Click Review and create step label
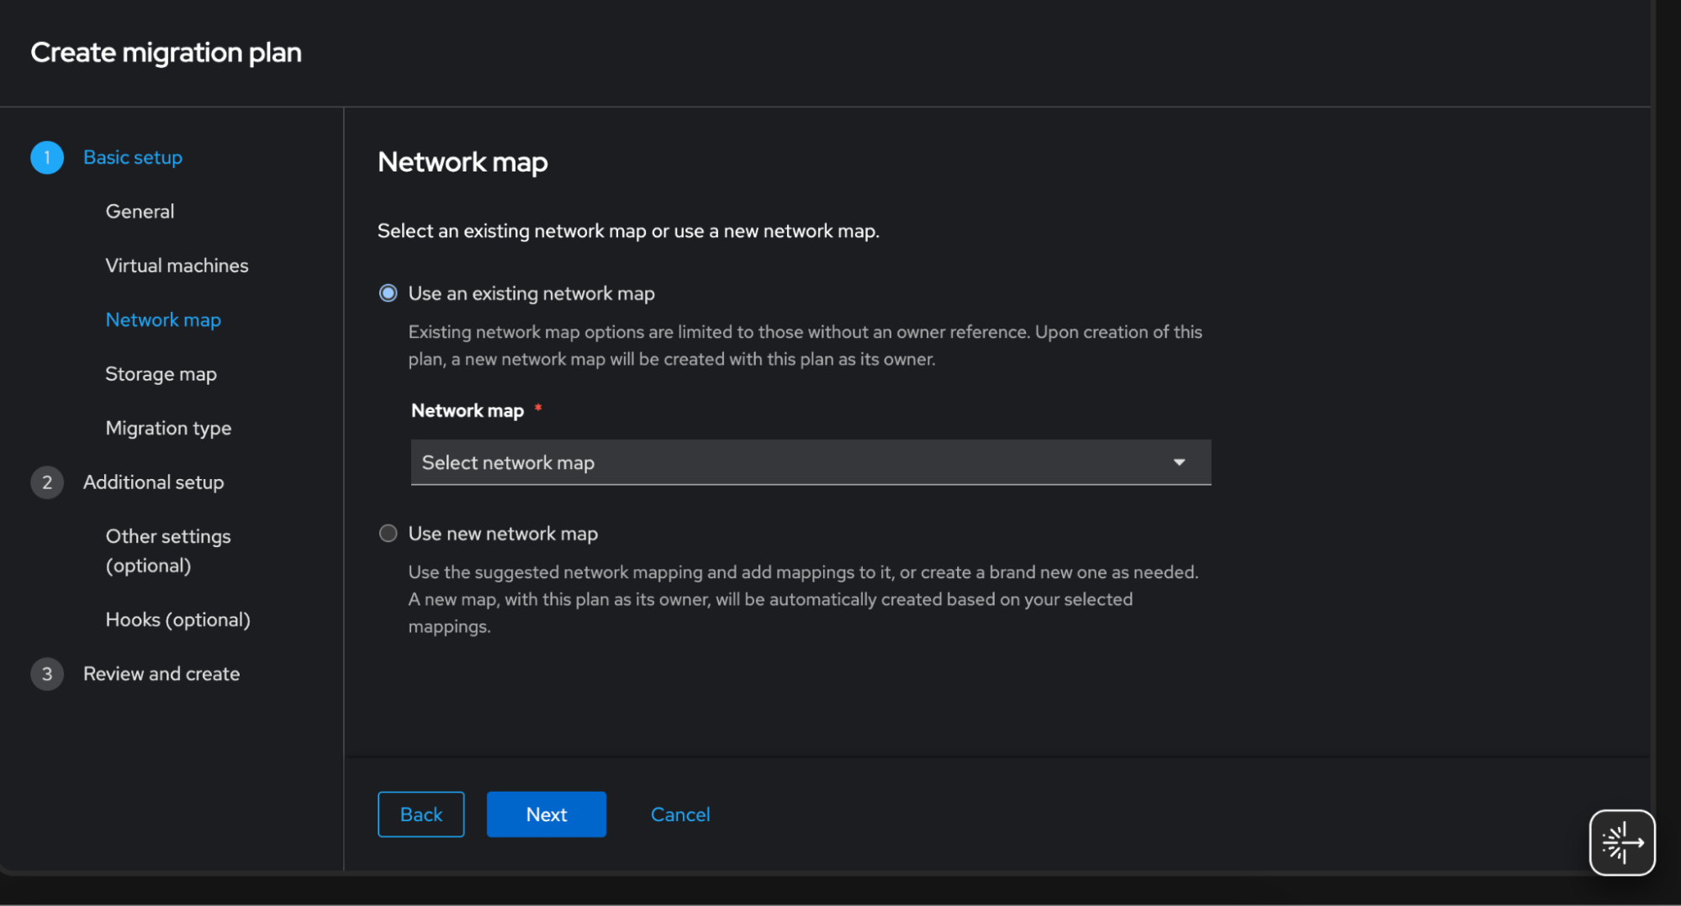The image size is (1681, 906). [161, 674]
